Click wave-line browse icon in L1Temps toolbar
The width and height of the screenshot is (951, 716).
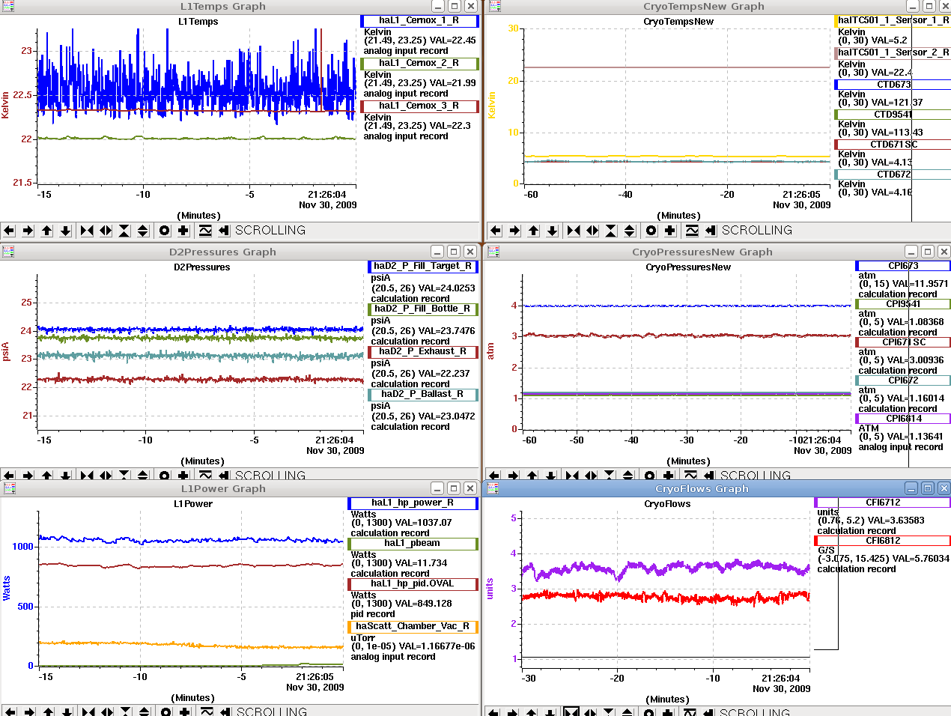pyautogui.click(x=205, y=231)
